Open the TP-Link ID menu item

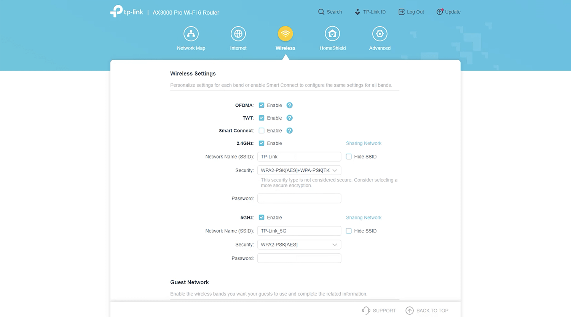click(370, 12)
